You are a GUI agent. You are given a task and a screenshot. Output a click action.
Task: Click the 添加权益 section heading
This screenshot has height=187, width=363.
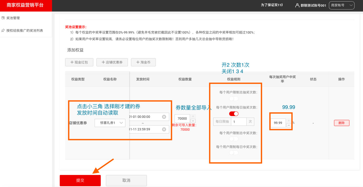(75, 50)
